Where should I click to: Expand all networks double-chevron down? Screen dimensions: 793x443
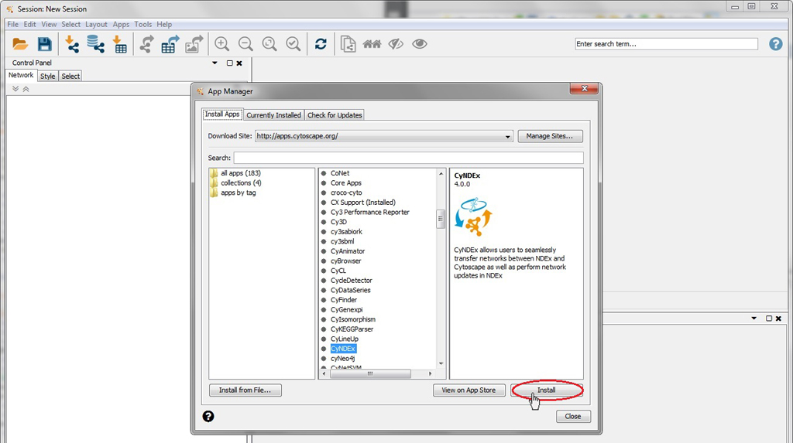click(15, 89)
